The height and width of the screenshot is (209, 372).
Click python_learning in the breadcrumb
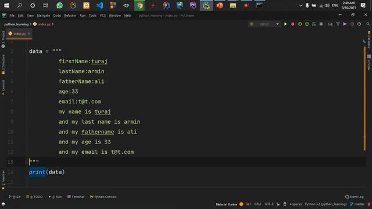pos(16,24)
